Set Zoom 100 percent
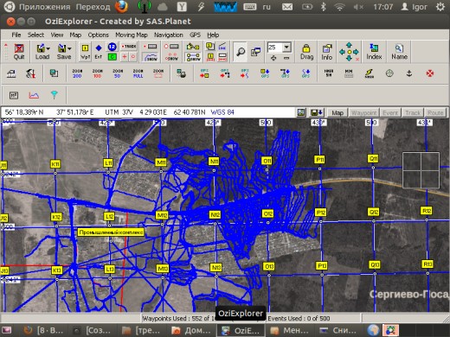Image resolution: width=450 pixels, height=337 pixels. click(97, 73)
